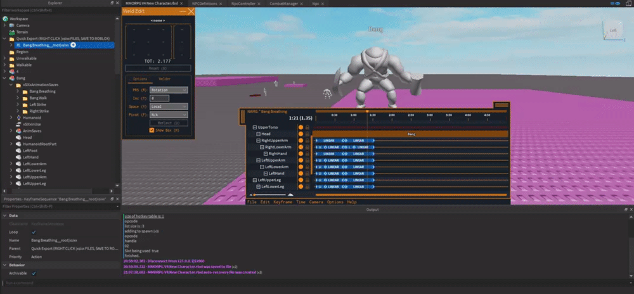Click the timeline zoom slider in animator

coord(269,195)
